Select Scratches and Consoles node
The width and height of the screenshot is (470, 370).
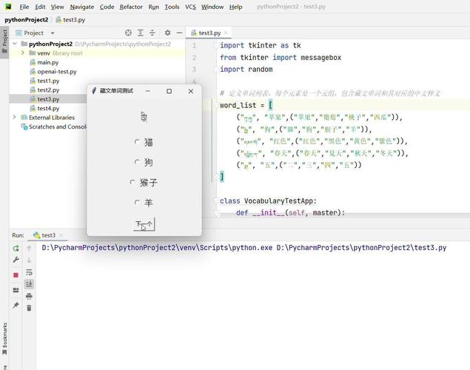53,127
